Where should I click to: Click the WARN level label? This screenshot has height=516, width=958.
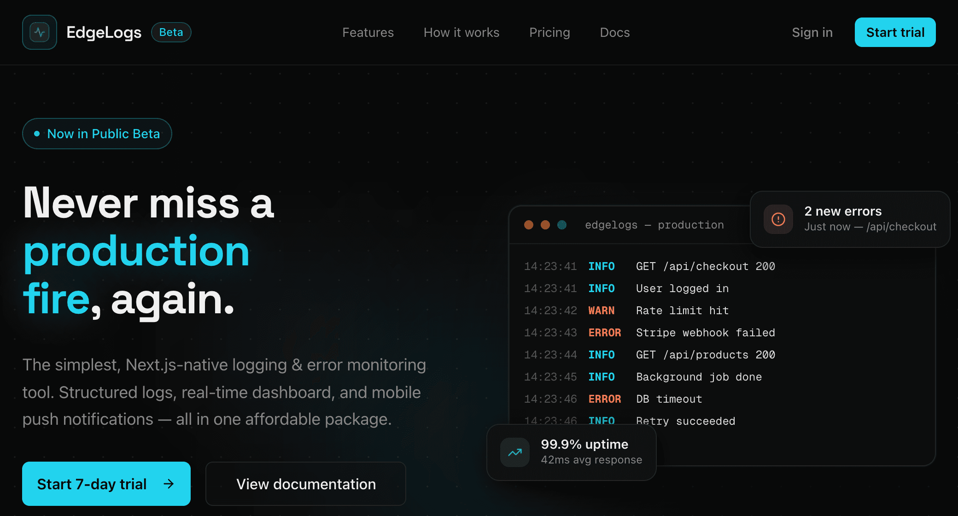pyautogui.click(x=602, y=311)
